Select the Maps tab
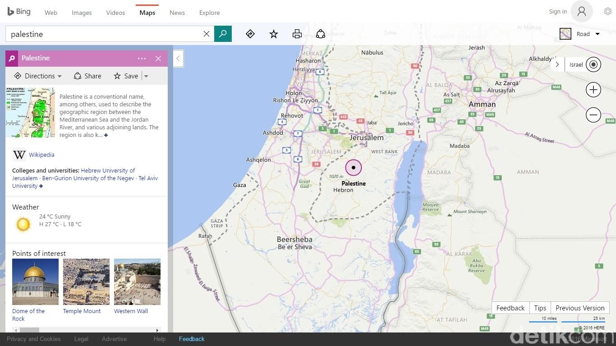This screenshot has height=346, width=616. click(x=147, y=13)
